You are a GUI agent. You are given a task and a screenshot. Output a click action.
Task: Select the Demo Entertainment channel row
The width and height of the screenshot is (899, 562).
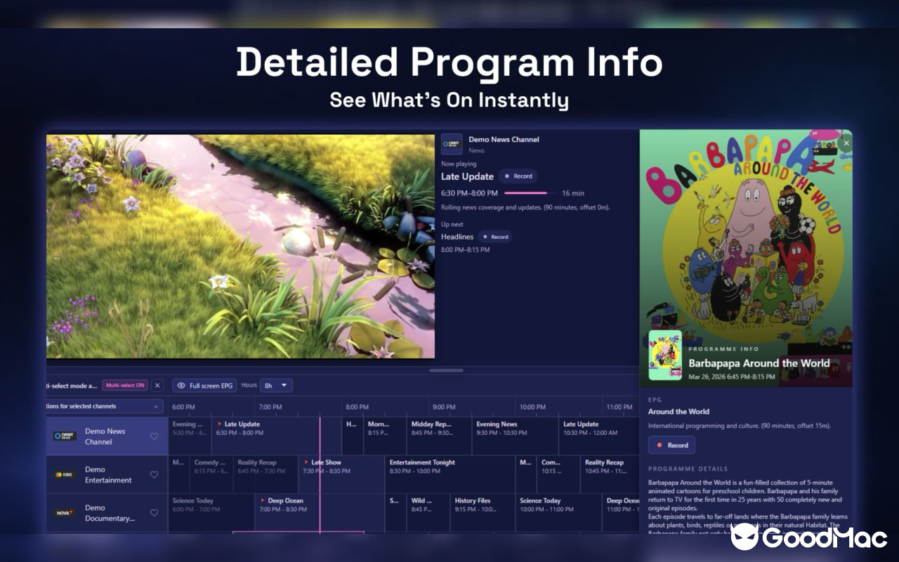[x=107, y=475]
